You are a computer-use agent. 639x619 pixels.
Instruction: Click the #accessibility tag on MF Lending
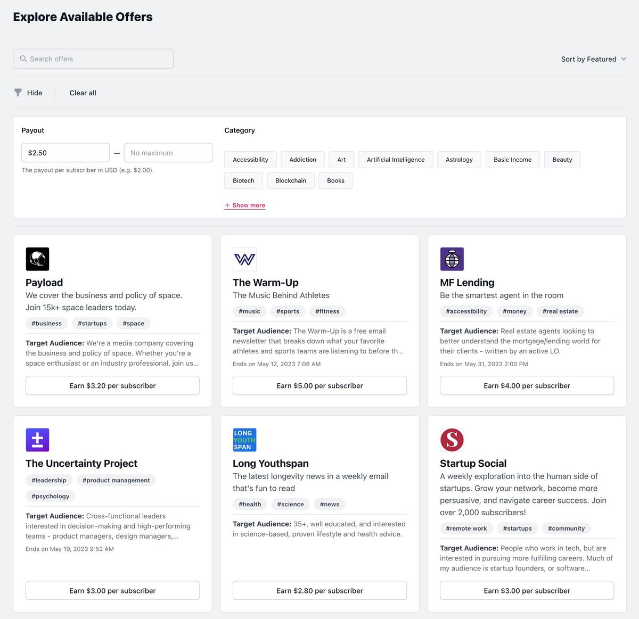pos(466,311)
